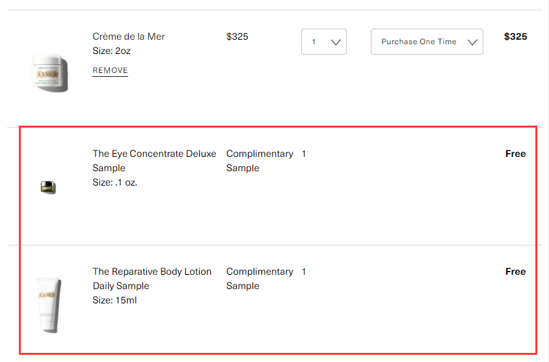This screenshot has height=362, width=549.
Task: Click Complimentary Sample text for Body Lotion
Action: [x=259, y=279]
